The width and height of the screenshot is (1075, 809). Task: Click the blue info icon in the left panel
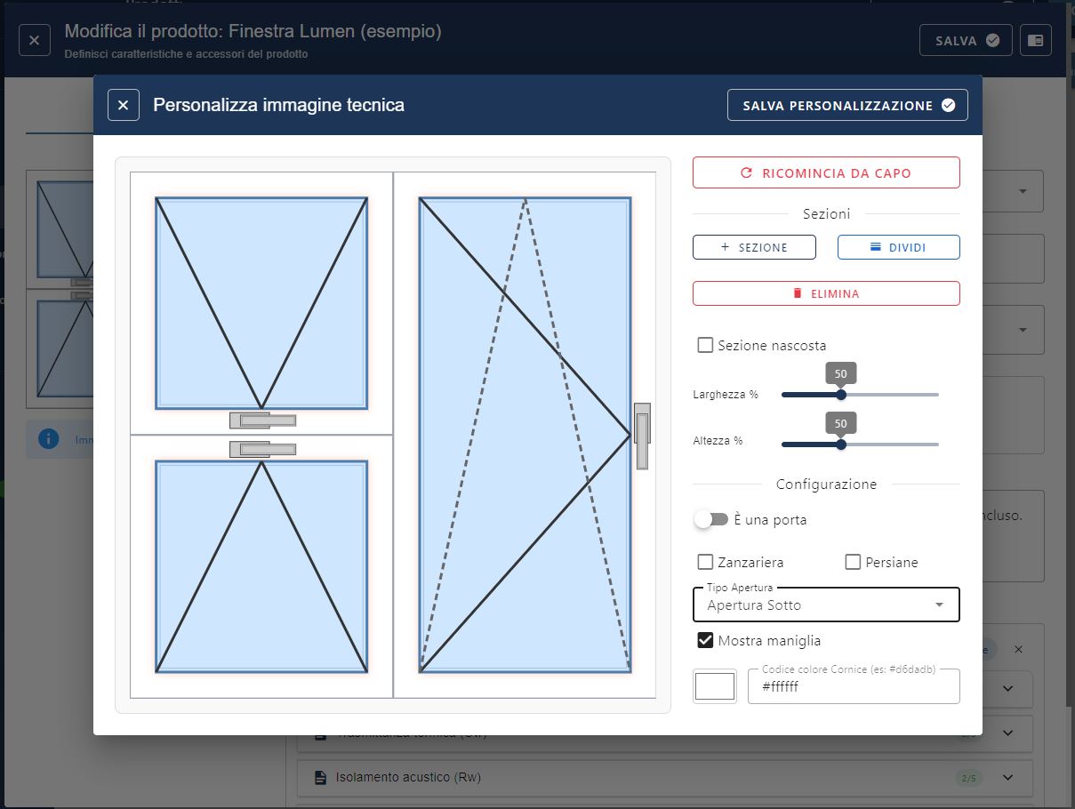[x=49, y=439]
